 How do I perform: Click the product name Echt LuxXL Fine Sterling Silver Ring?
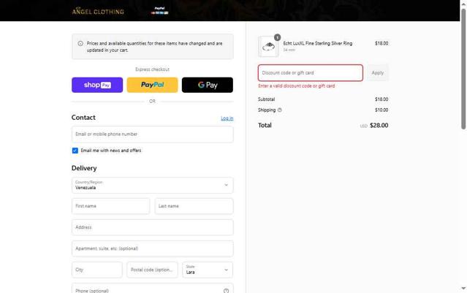(317, 43)
